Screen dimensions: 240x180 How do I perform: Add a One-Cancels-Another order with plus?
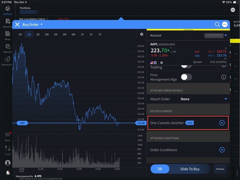coord(222,123)
